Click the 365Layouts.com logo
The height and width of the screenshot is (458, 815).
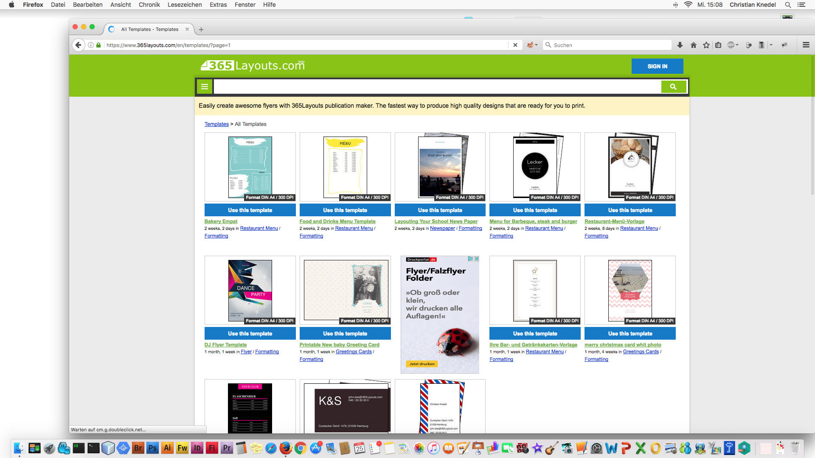coord(252,65)
